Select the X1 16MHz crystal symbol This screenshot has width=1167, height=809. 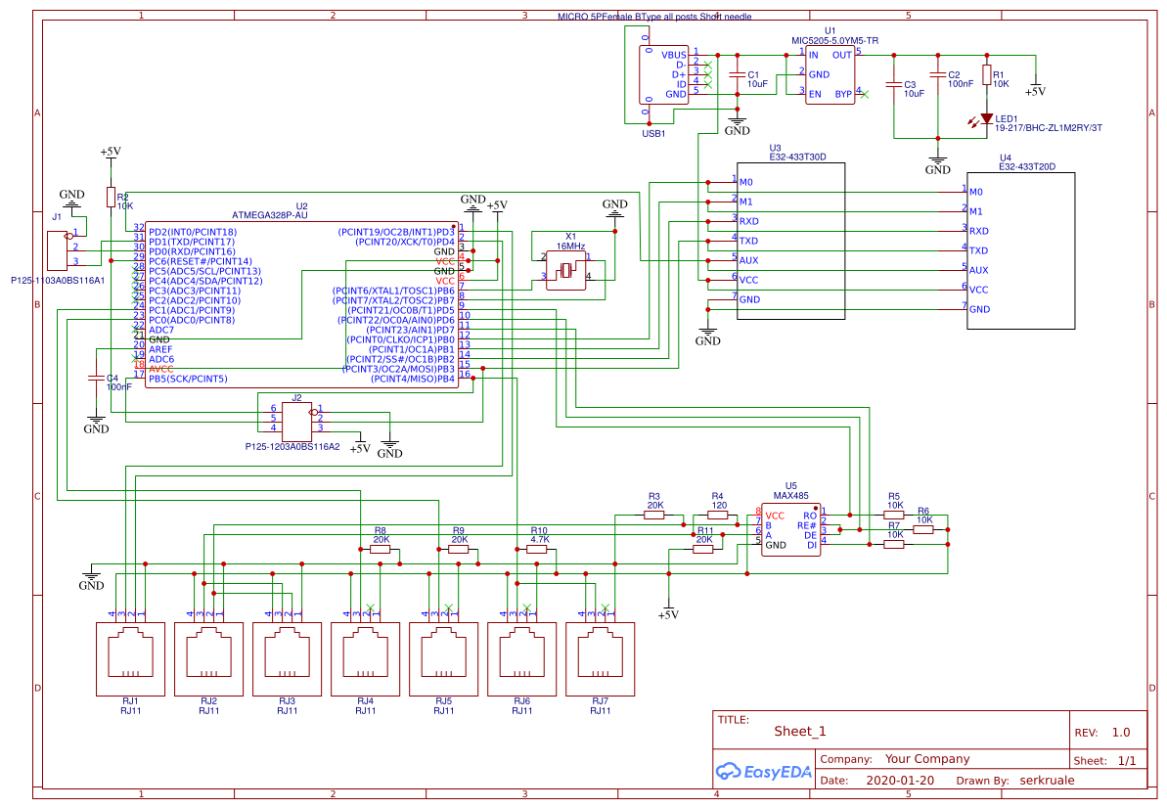coord(563,270)
